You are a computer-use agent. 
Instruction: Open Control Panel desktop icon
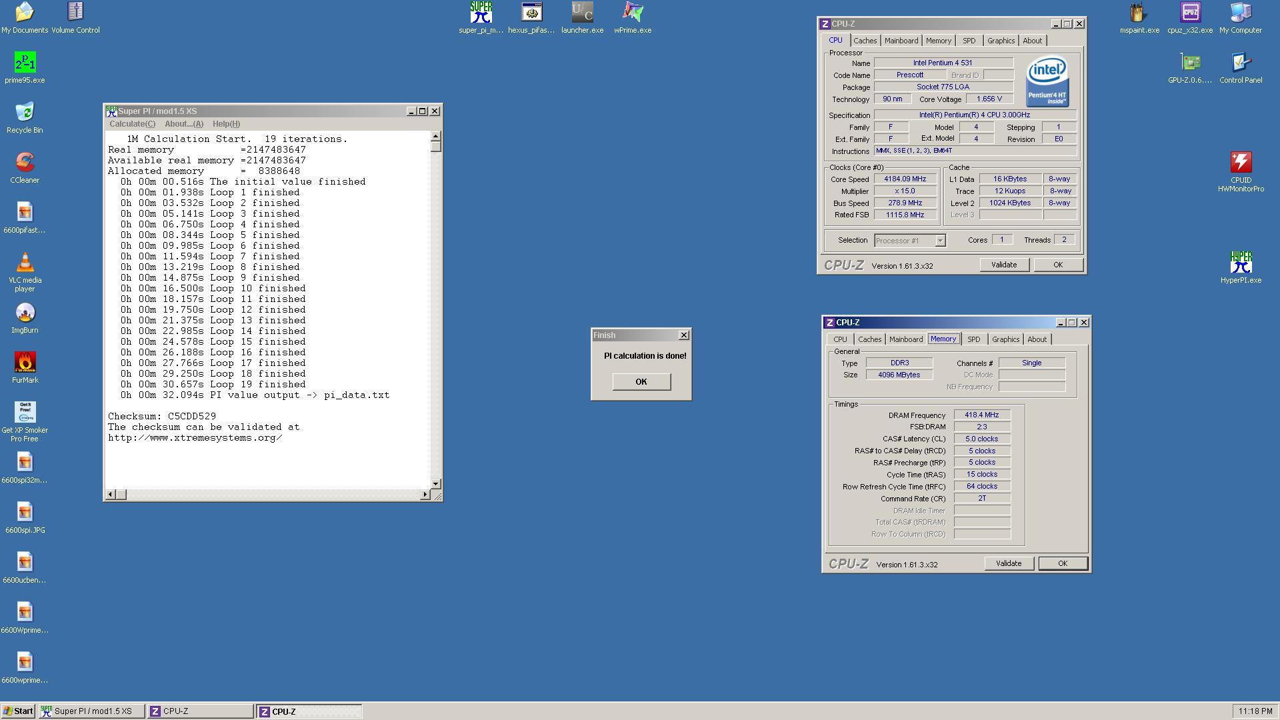[x=1241, y=67]
